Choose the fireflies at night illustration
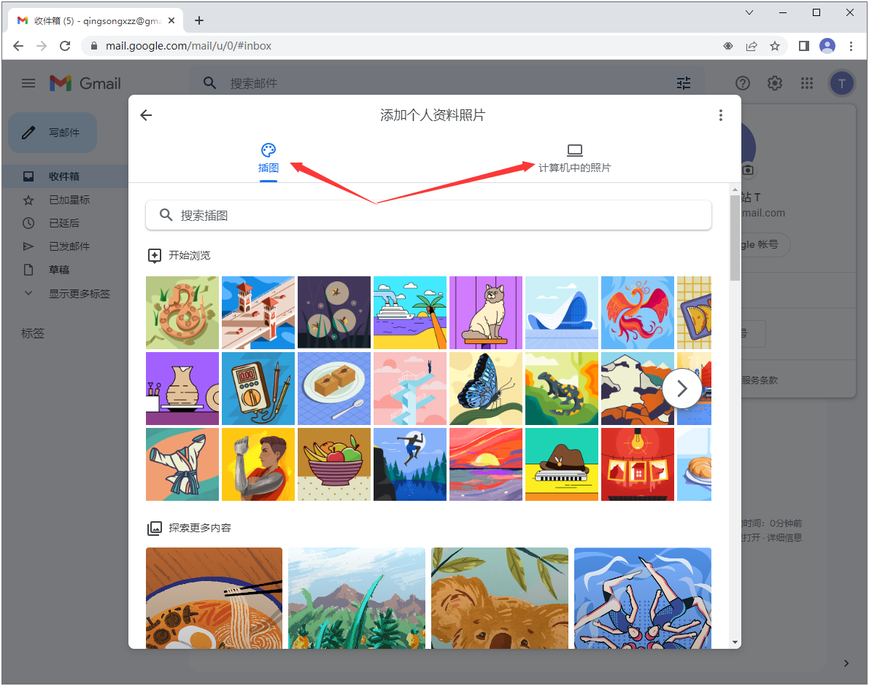869x686 pixels. click(x=334, y=313)
